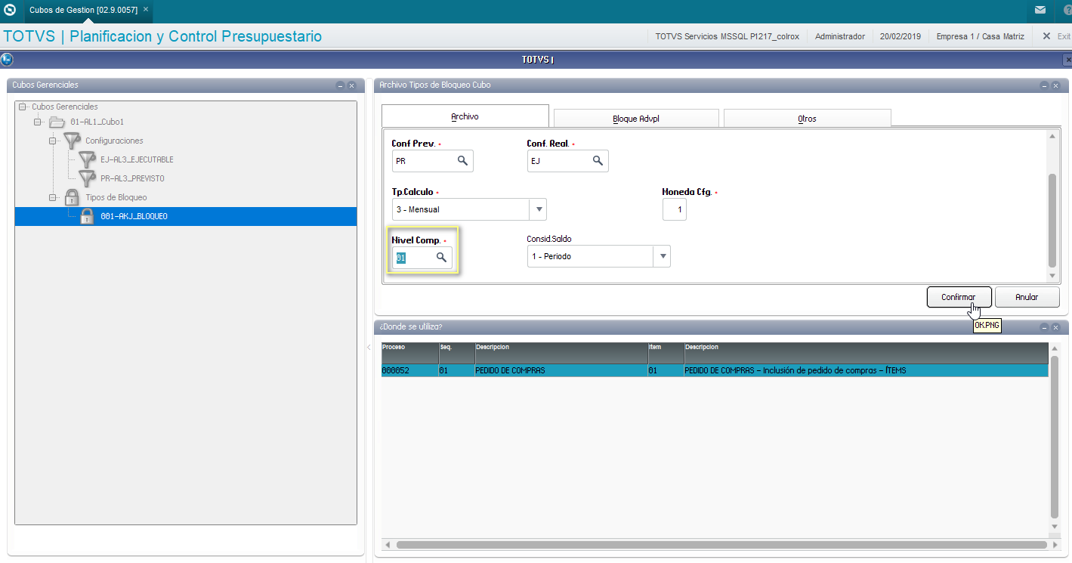Click the Exit button at top right

(x=1056, y=36)
